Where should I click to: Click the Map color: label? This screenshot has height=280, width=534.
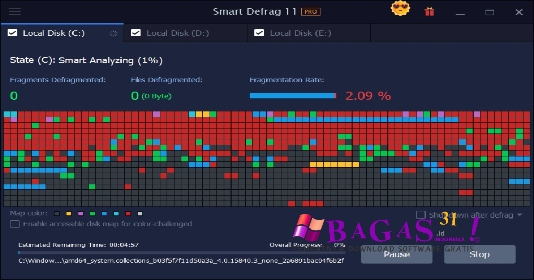29,213
